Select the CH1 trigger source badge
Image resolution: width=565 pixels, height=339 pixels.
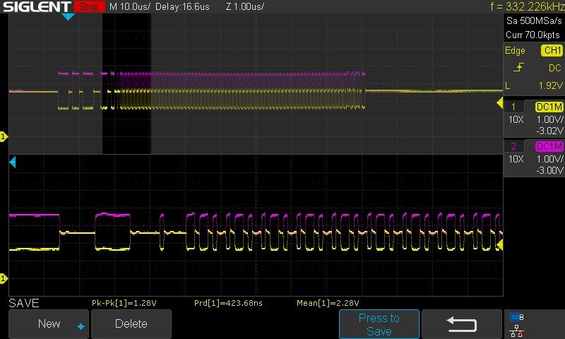pyautogui.click(x=552, y=50)
